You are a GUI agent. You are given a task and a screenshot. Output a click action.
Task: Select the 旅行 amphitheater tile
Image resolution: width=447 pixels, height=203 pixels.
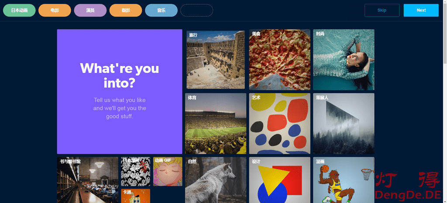(x=216, y=60)
